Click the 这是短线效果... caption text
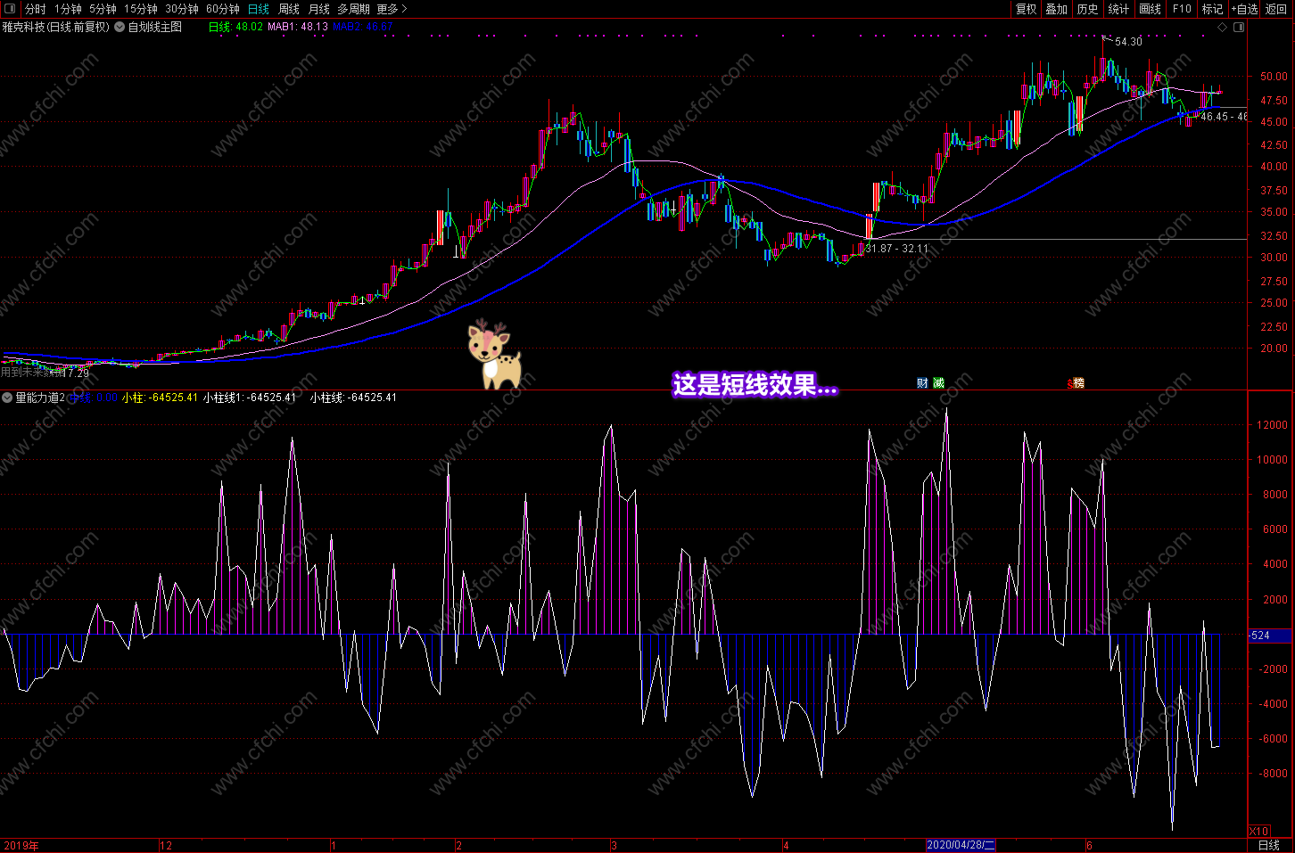 coord(755,385)
